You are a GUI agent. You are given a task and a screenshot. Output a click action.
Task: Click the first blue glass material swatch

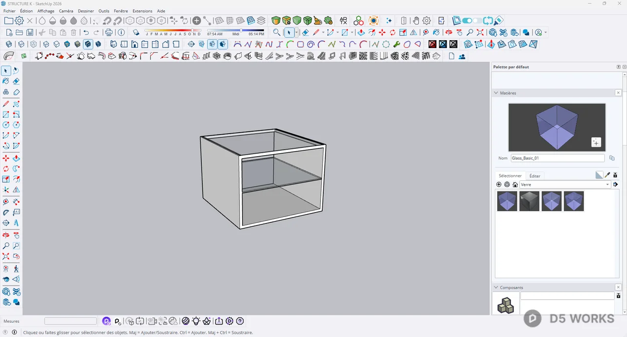507,201
